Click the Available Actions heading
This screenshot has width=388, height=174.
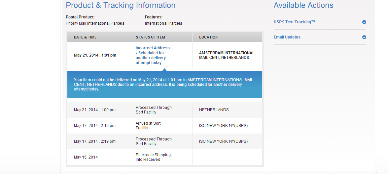(x=303, y=5)
